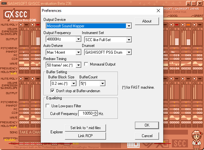
Task: Click song title 'TAKE A CHAN'
Action: point(30,132)
